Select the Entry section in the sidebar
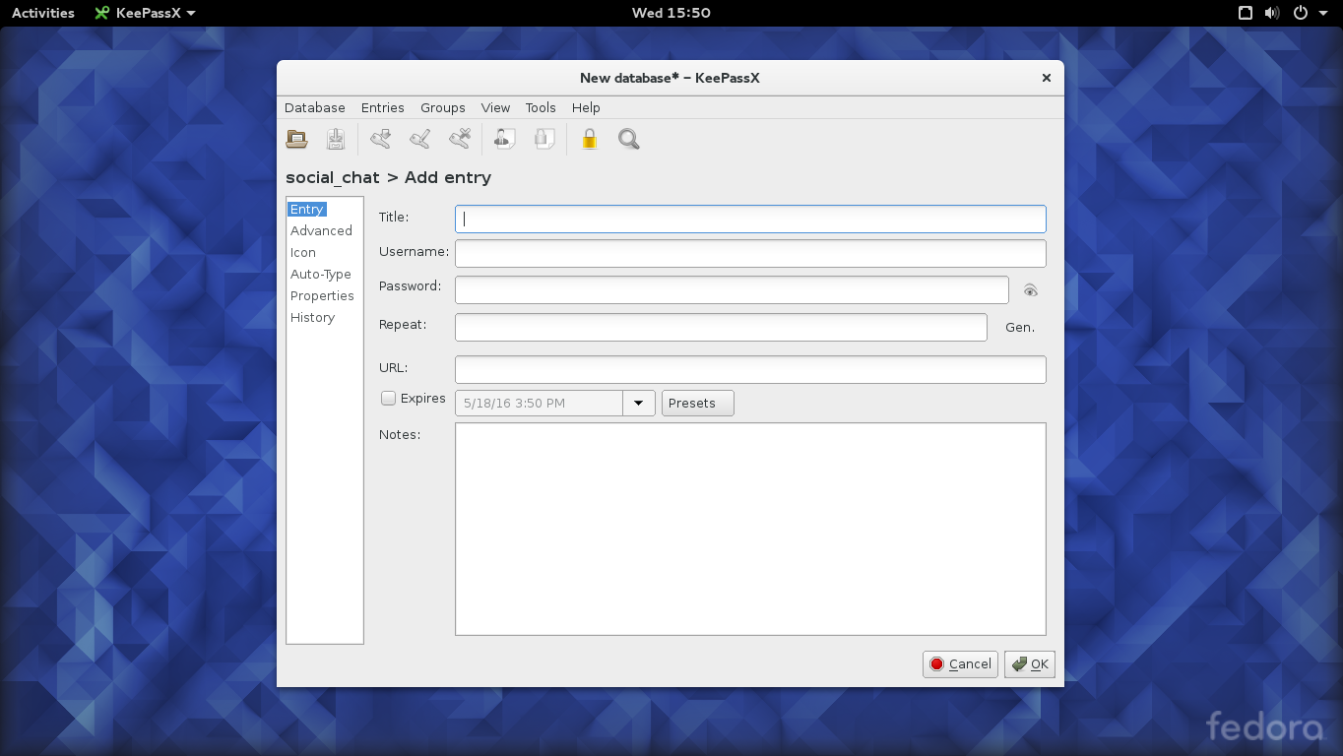Image resolution: width=1343 pixels, height=756 pixels. coord(307,210)
